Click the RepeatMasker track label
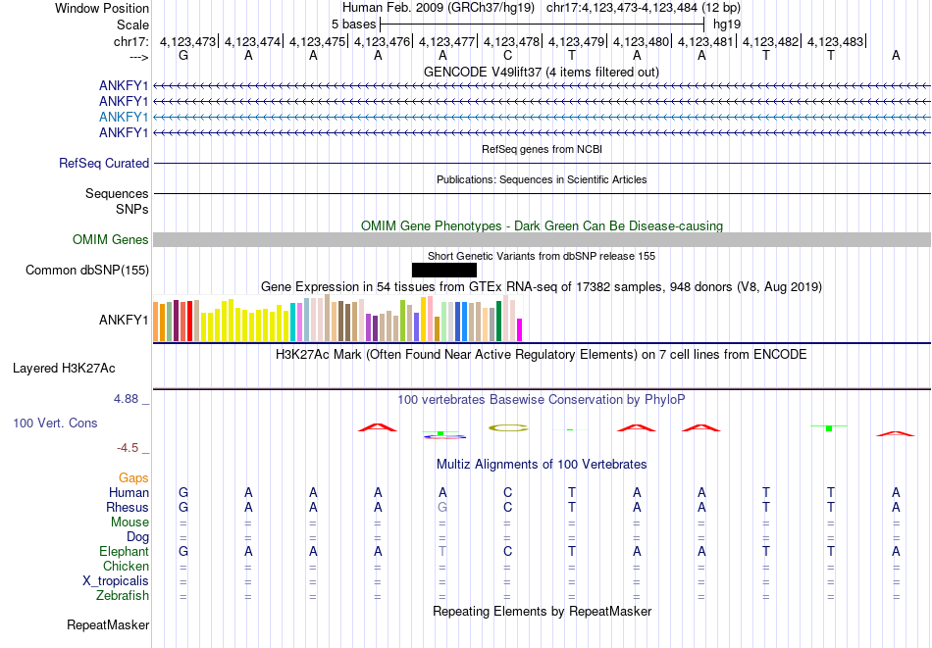 [x=108, y=624]
